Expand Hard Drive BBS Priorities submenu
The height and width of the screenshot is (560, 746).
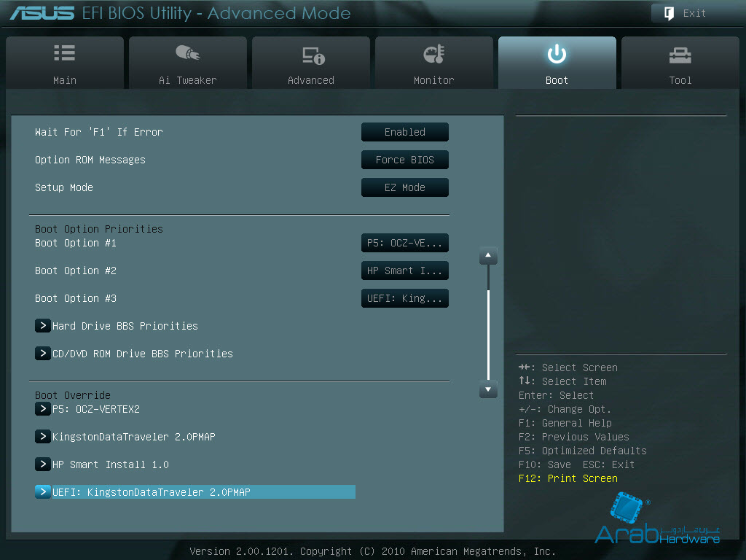click(117, 326)
